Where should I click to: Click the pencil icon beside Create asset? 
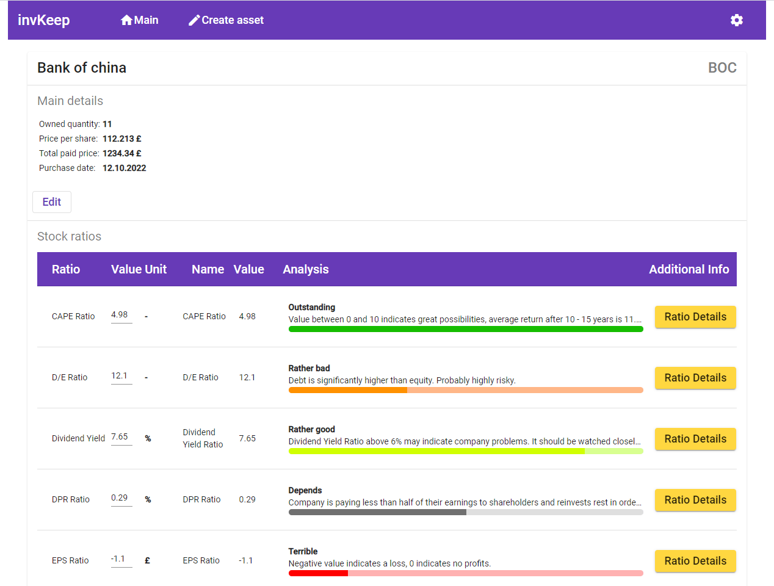[194, 20]
